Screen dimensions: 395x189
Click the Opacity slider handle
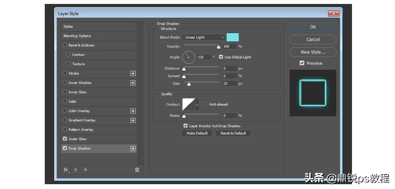tap(219, 47)
